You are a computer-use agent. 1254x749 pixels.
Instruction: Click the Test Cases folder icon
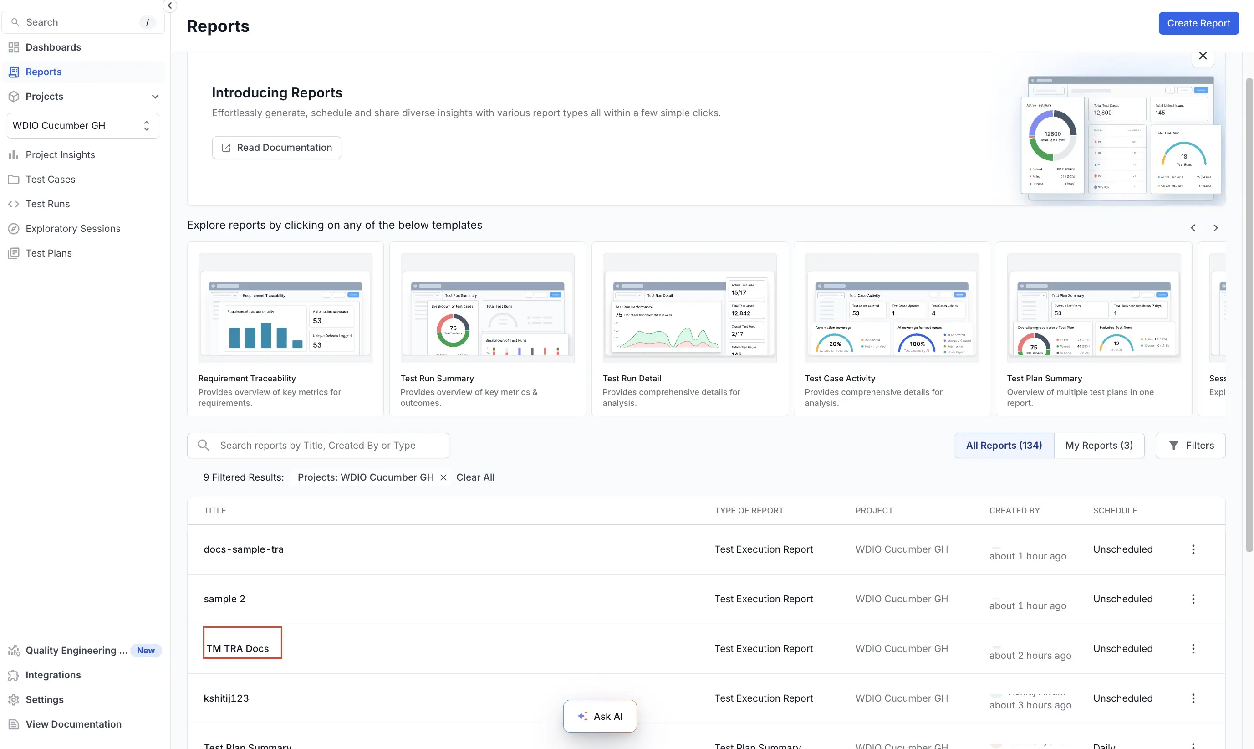coord(14,180)
